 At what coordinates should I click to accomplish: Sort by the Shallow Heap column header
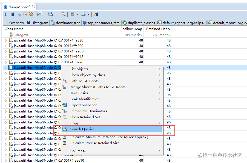pos(131,29)
